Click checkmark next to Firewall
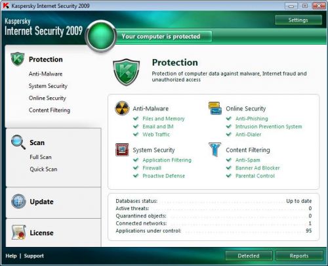Image resolution: width=328 pixels, height=266 pixels. pyautogui.click(x=136, y=167)
